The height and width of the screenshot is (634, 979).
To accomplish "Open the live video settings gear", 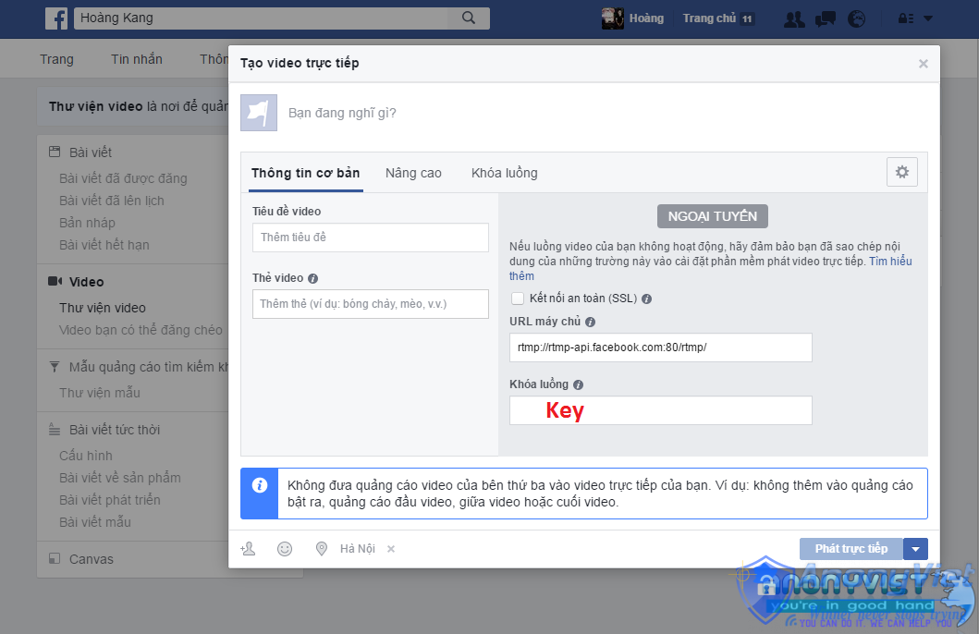I will [x=901, y=172].
